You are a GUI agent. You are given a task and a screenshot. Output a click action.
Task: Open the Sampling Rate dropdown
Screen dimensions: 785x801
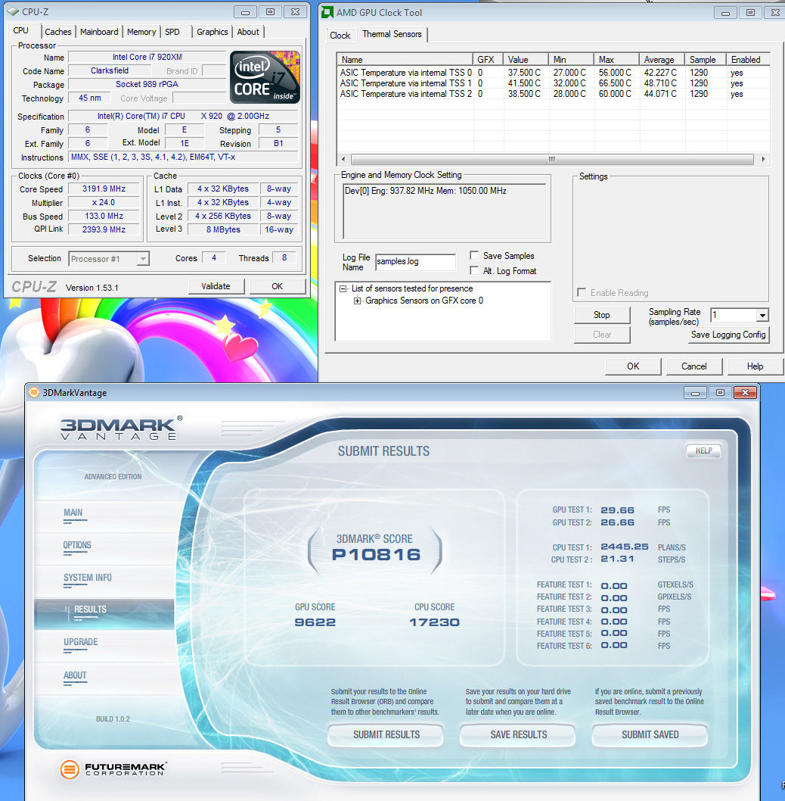pos(762,315)
